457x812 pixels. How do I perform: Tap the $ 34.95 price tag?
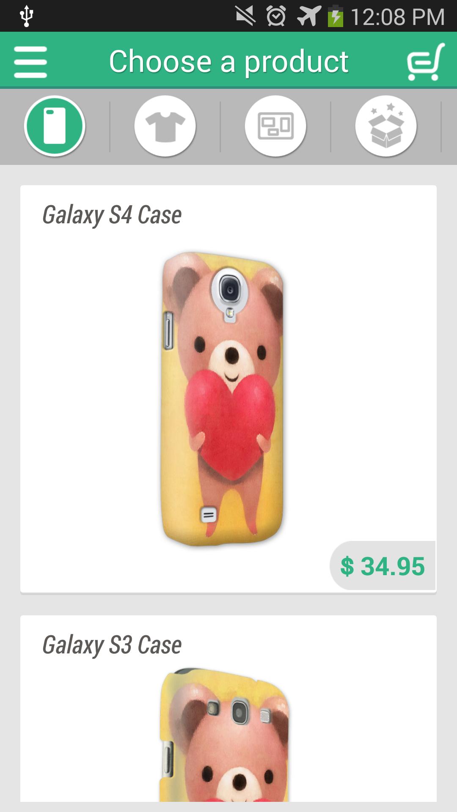(x=383, y=566)
